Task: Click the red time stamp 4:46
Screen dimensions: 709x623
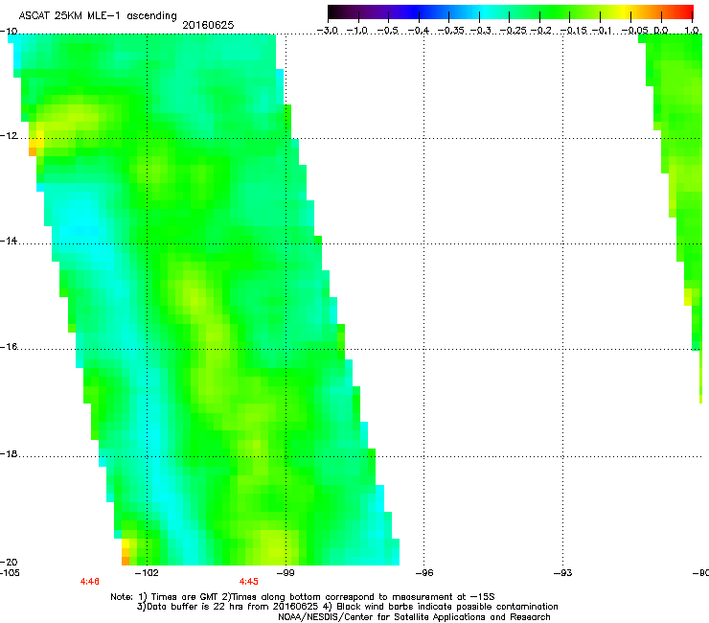Action: (89, 582)
